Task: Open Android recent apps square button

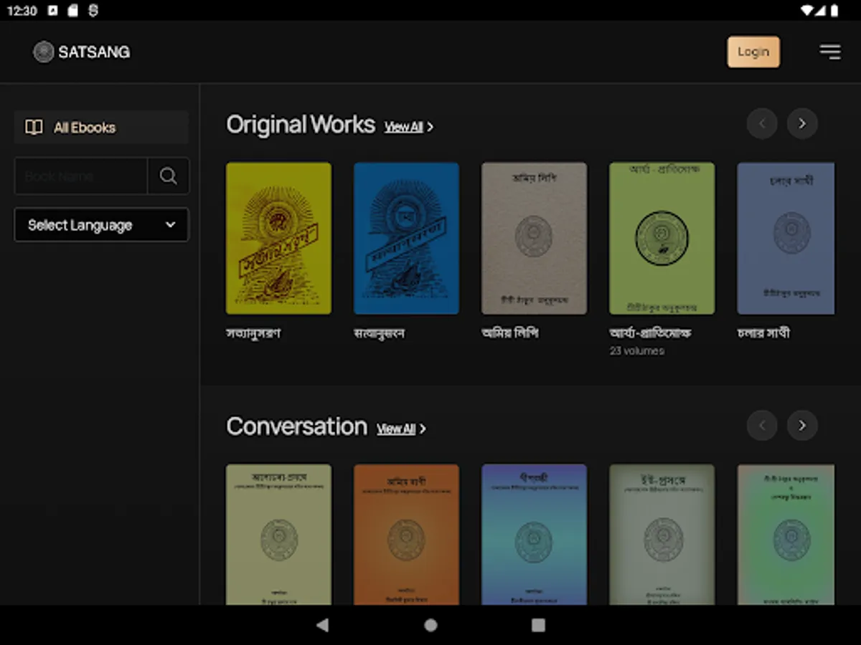Action: (x=538, y=625)
